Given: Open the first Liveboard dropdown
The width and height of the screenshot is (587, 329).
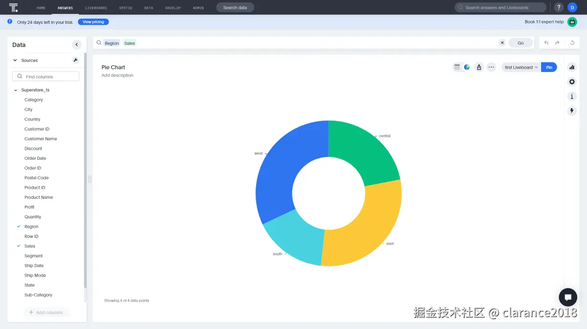Looking at the screenshot, I should pos(520,67).
